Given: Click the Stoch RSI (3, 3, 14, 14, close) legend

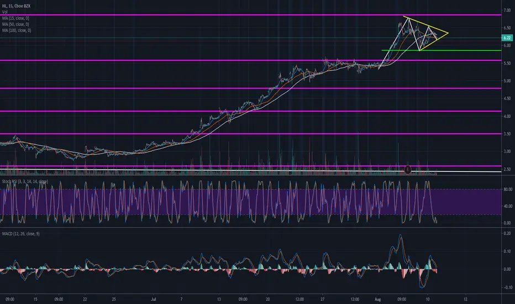Looking at the screenshot, I should (25, 181).
